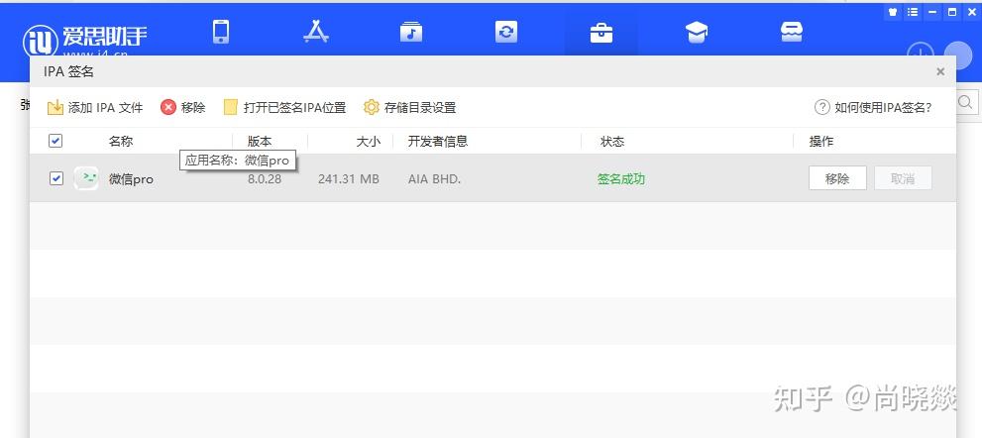Sort by 版本 column header

coord(260,142)
